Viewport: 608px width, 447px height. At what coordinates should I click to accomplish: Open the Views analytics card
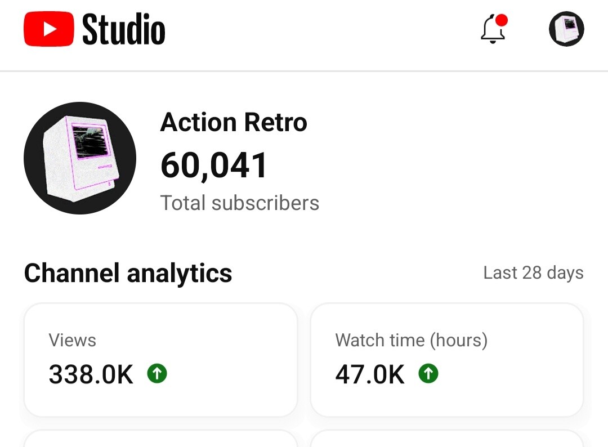(x=160, y=360)
